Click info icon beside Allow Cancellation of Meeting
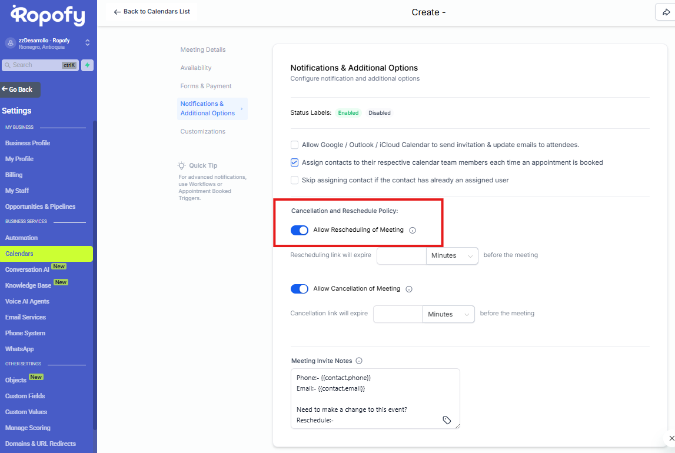 coord(409,289)
